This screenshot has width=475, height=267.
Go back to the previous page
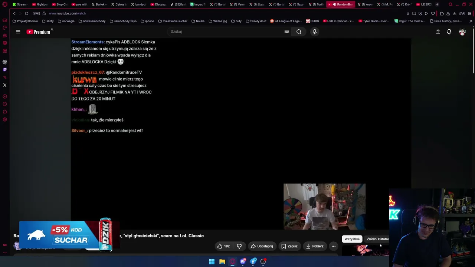tap(14, 13)
